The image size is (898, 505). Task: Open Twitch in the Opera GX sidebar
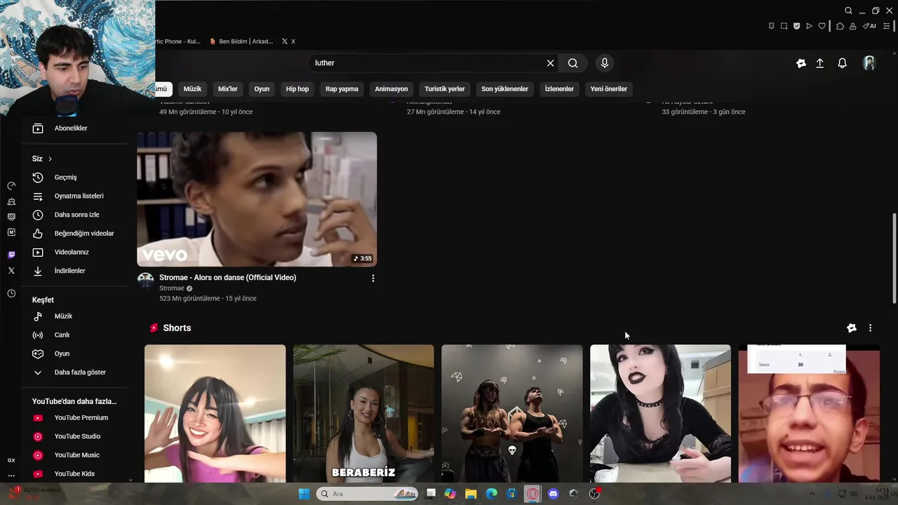pyautogui.click(x=11, y=255)
